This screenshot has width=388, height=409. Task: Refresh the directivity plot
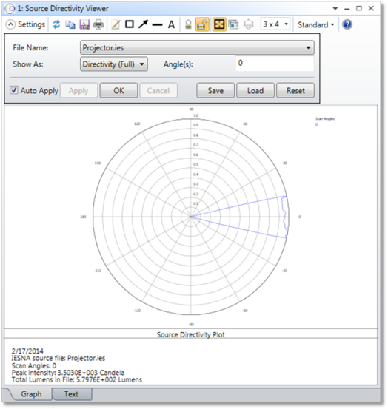tap(56, 24)
